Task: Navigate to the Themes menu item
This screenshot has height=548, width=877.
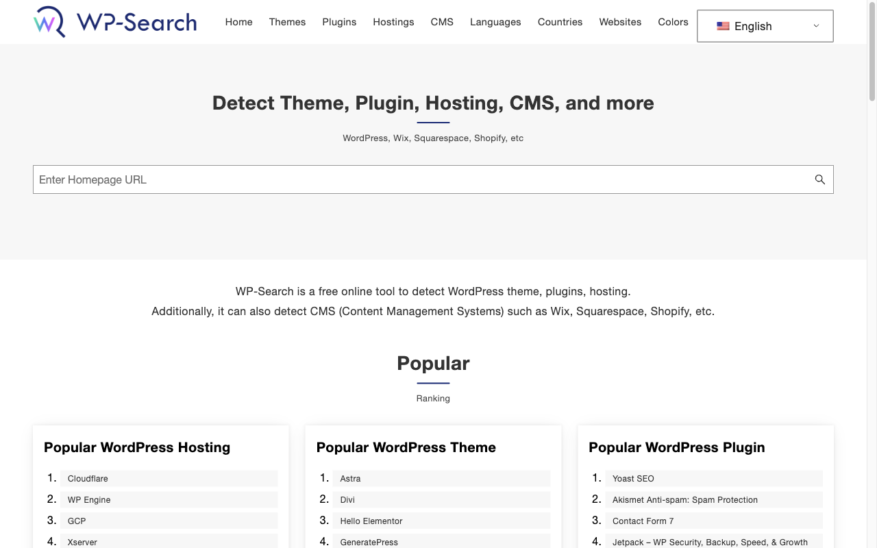Action: [x=287, y=22]
